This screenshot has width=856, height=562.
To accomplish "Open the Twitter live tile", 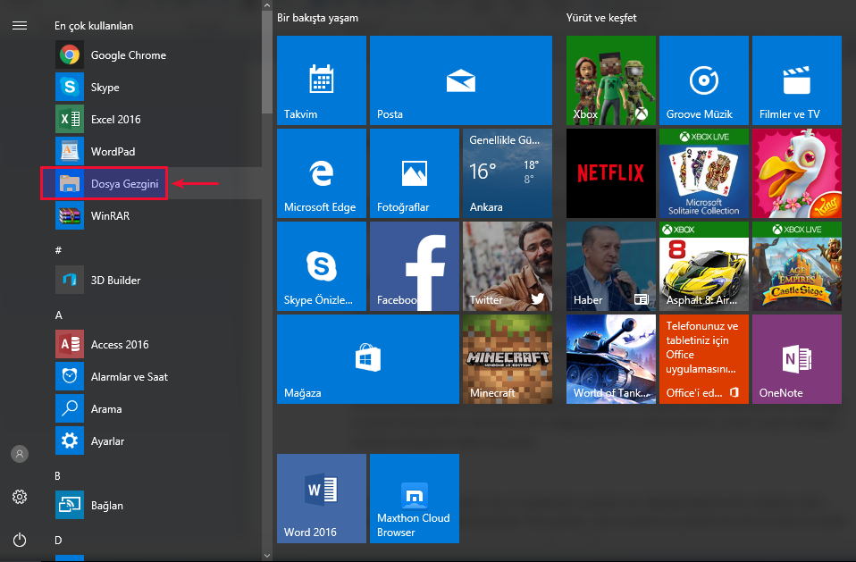I will coord(508,266).
